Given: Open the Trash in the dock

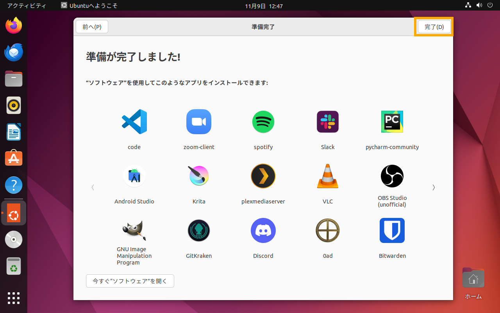Looking at the screenshot, I should pyautogui.click(x=14, y=266).
